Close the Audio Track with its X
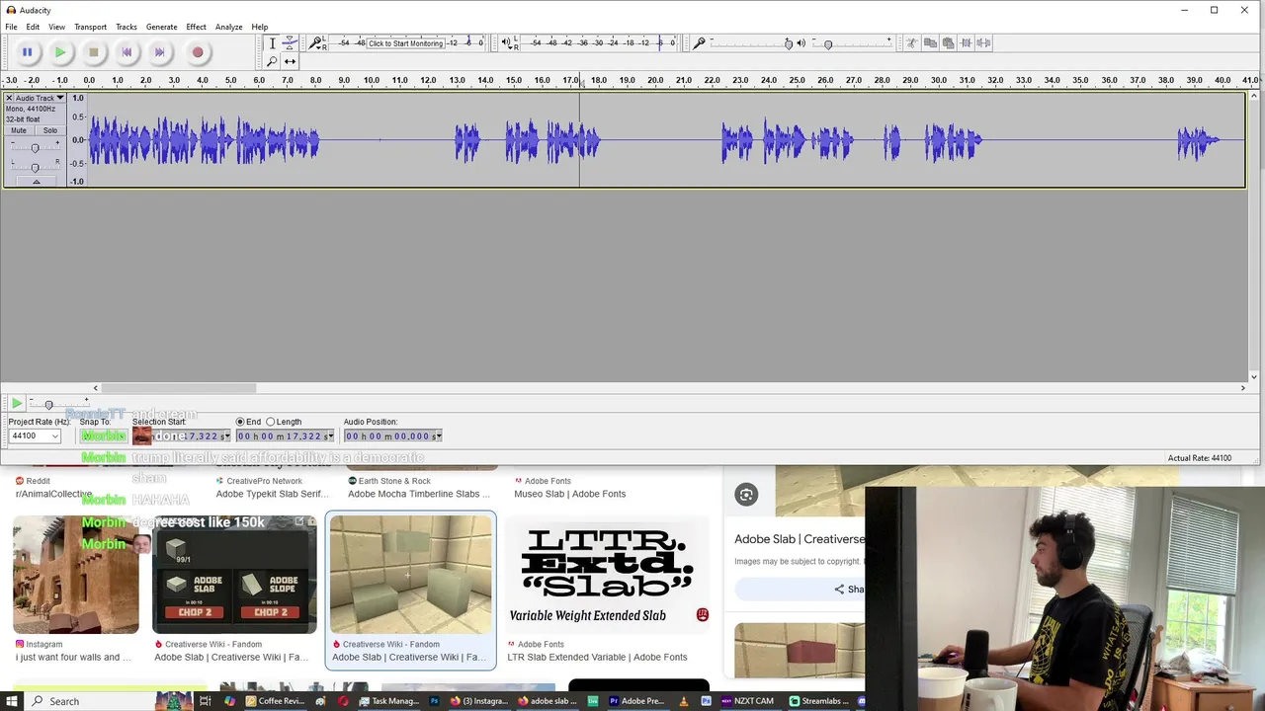 9,98
